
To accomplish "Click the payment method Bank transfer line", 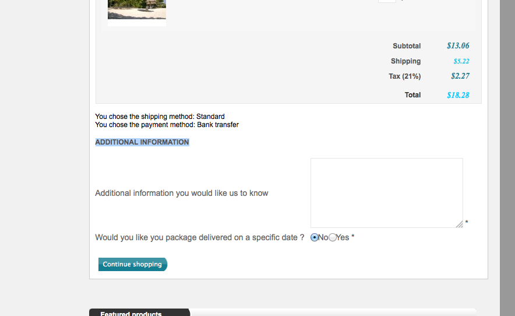I will coord(167,125).
